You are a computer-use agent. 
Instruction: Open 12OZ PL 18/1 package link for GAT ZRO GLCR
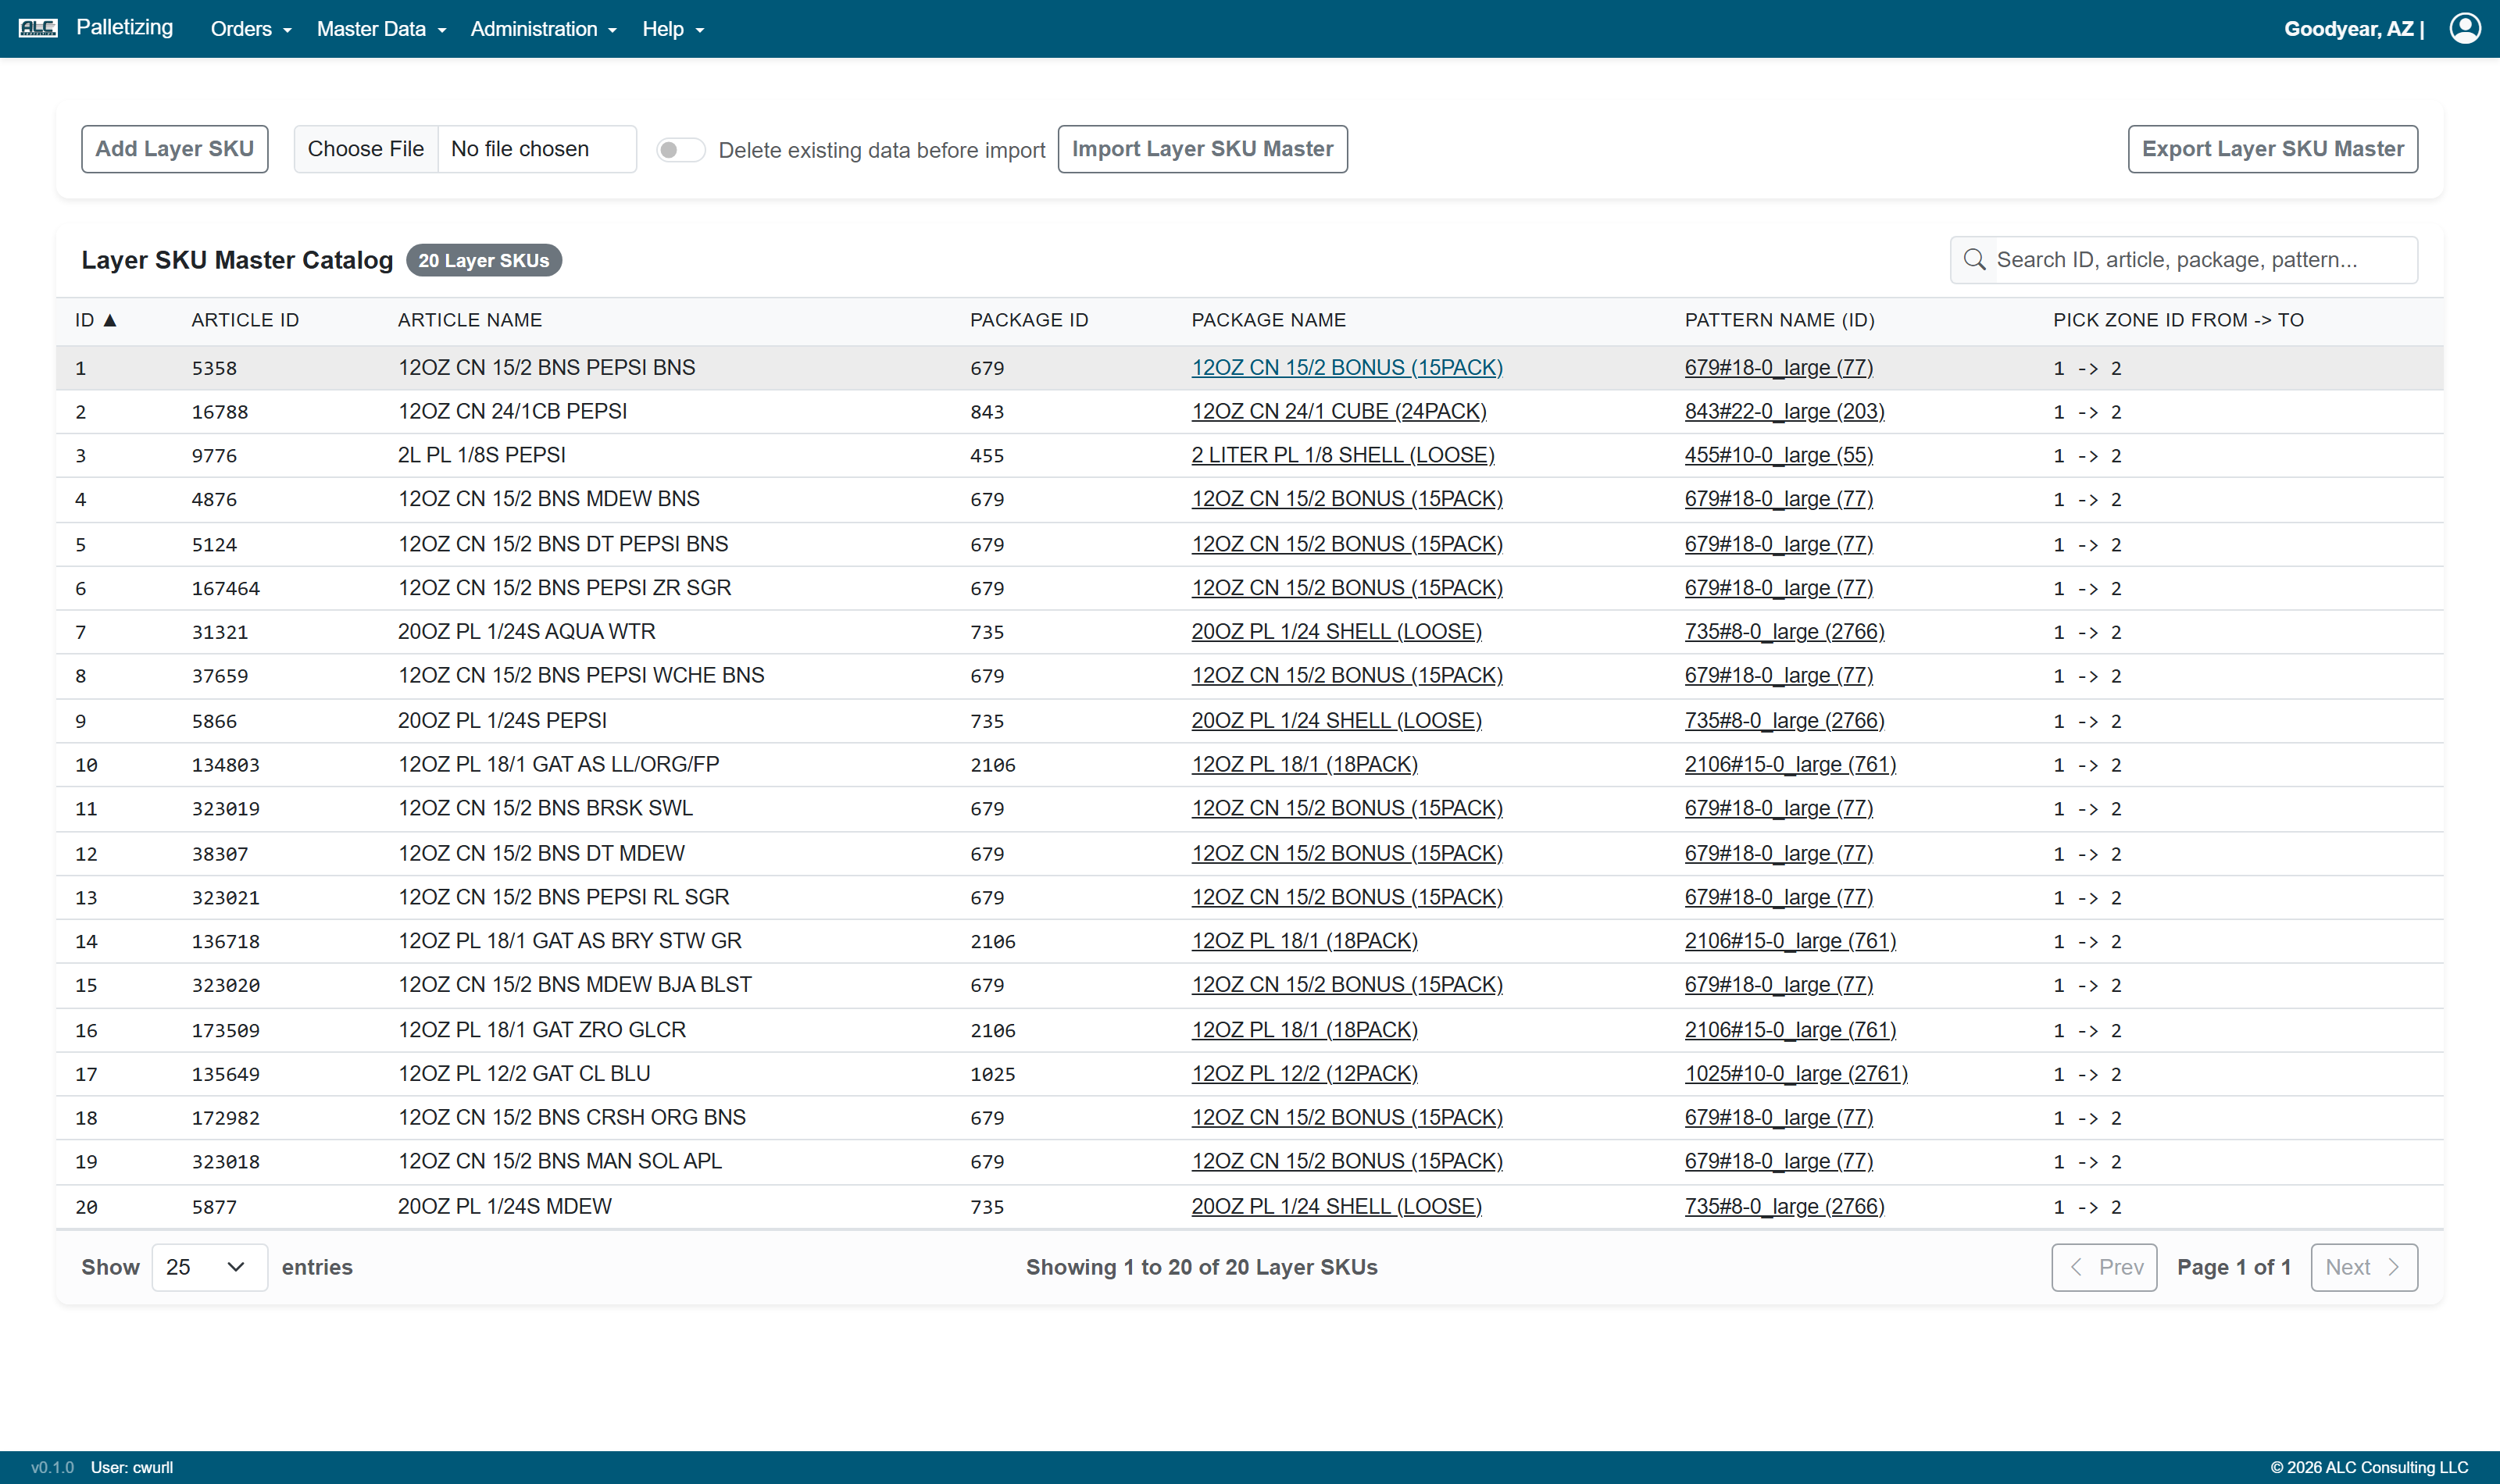coord(1304,1029)
